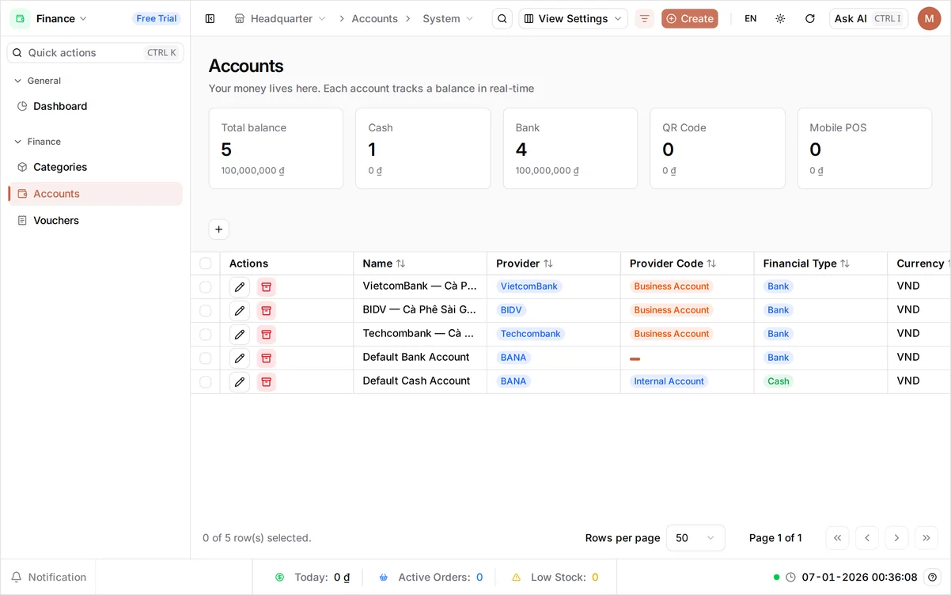Select Accounts in sidebar
Viewport: 951px width, 595px height.
click(95, 194)
